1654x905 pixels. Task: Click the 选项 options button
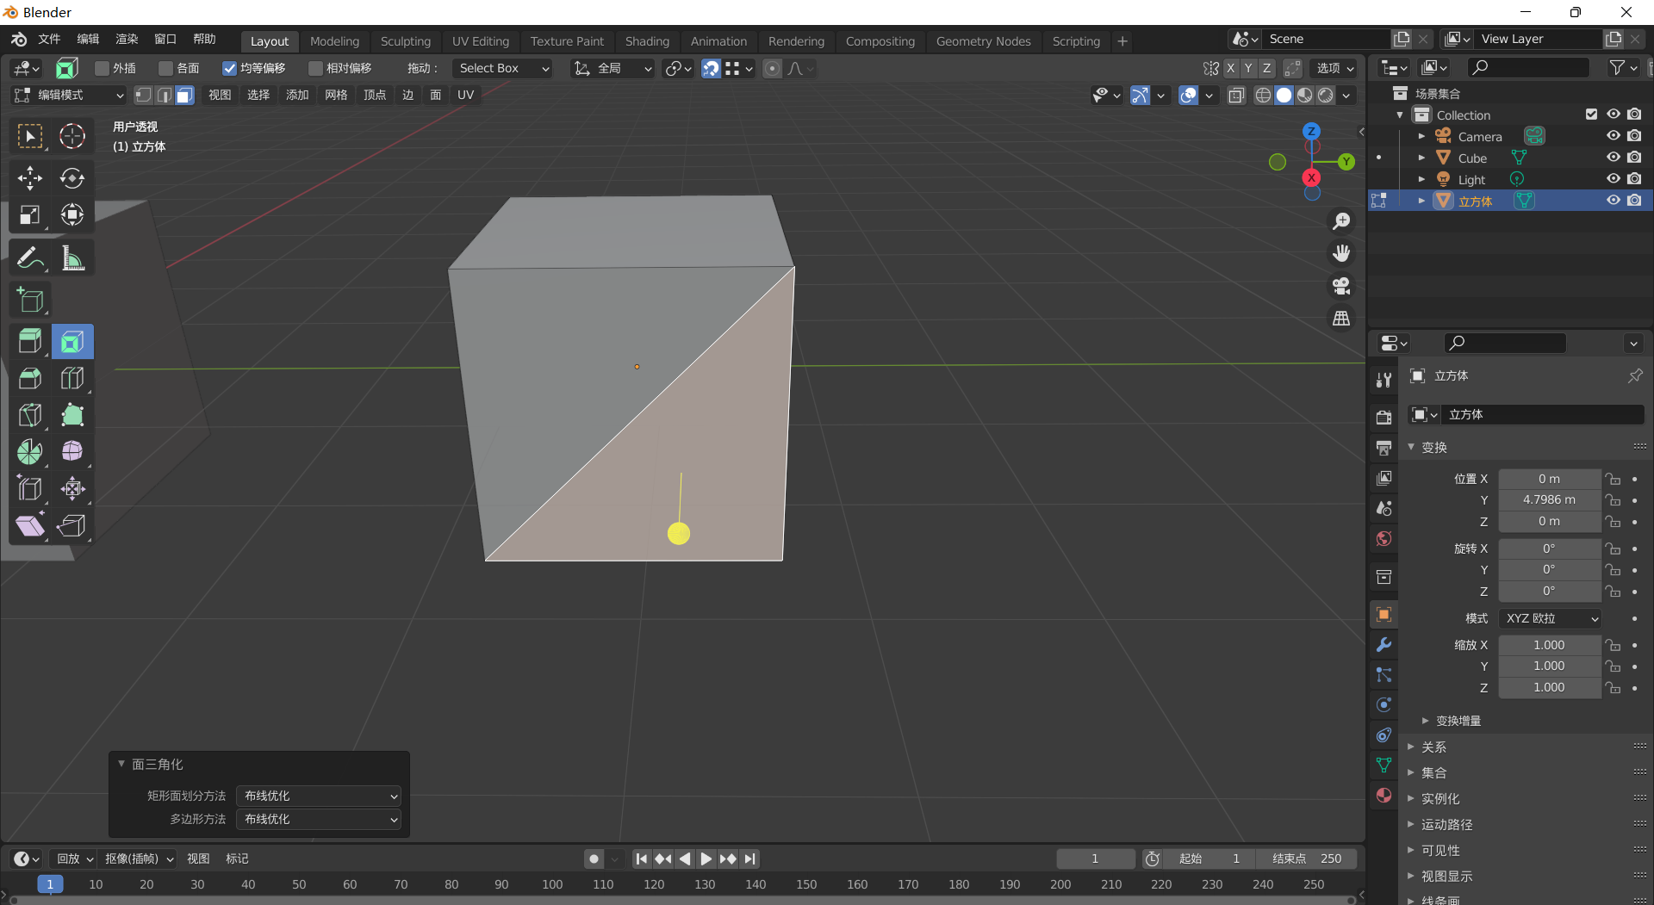[1334, 68]
